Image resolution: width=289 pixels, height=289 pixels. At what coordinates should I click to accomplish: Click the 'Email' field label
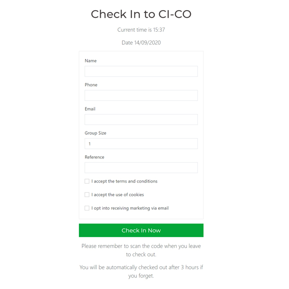pyautogui.click(x=90, y=109)
